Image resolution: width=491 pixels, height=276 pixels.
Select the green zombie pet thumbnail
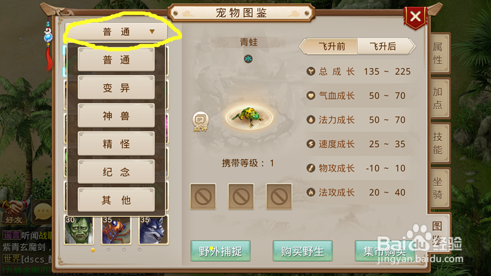click(x=79, y=229)
